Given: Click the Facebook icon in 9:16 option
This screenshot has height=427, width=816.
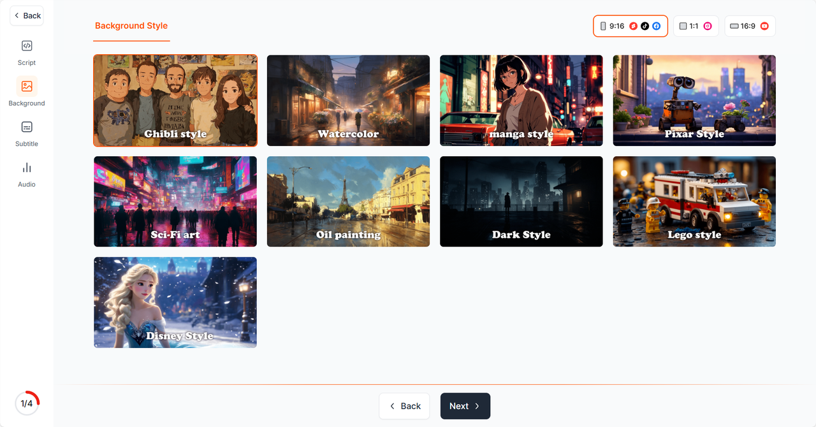Looking at the screenshot, I should pyautogui.click(x=656, y=26).
